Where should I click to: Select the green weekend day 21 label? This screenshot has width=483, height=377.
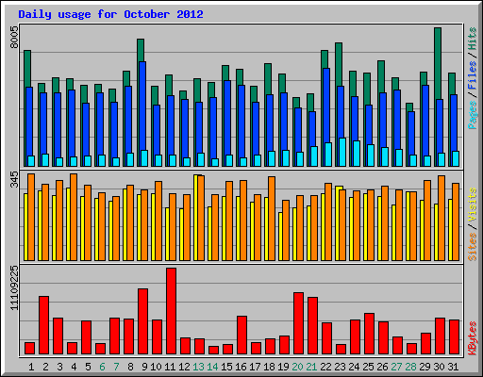(311, 367)
